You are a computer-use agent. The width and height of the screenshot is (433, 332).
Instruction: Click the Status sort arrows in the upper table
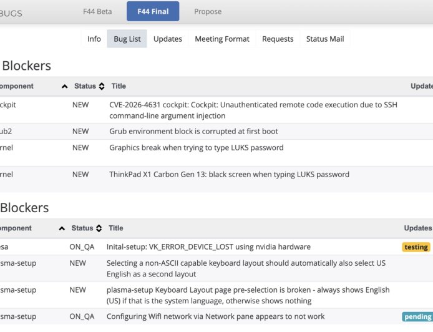101,87
